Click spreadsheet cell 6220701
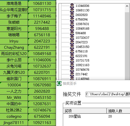The image size is (130, 126). 42,72
